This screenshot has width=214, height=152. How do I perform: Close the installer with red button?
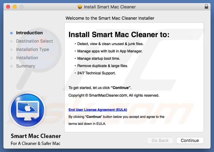tap(8, 7)
